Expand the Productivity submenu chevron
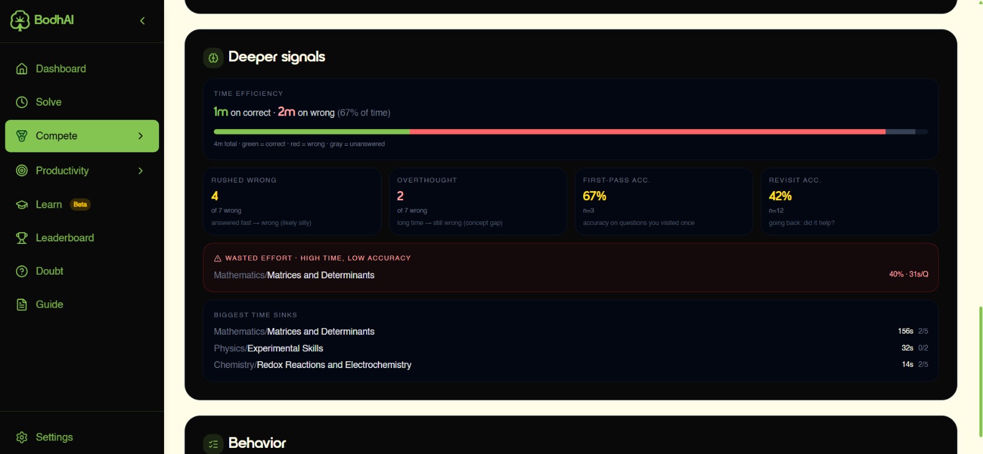The width and height of the screenshot is (983, 454). pos(141,171)
